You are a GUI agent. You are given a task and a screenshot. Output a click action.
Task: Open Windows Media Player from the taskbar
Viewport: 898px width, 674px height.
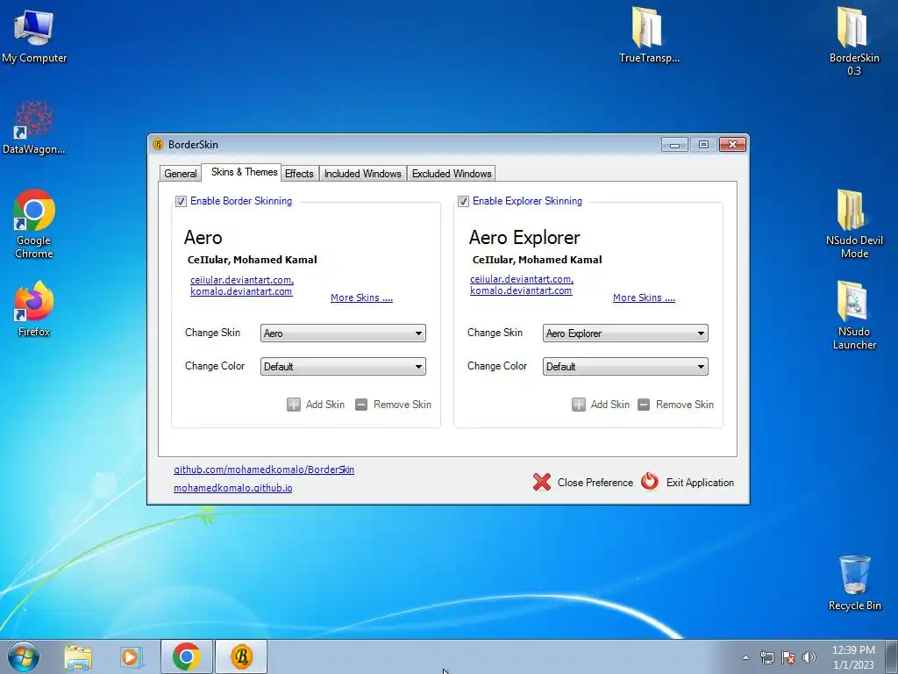click(131, 656)
